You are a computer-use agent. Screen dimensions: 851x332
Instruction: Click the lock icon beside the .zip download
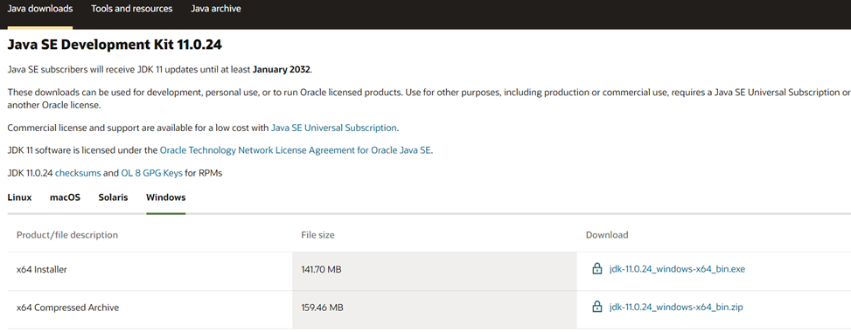(597, 308)
